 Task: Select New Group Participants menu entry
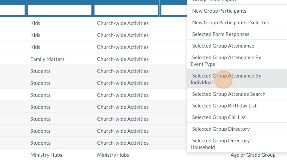click(219, 11)
